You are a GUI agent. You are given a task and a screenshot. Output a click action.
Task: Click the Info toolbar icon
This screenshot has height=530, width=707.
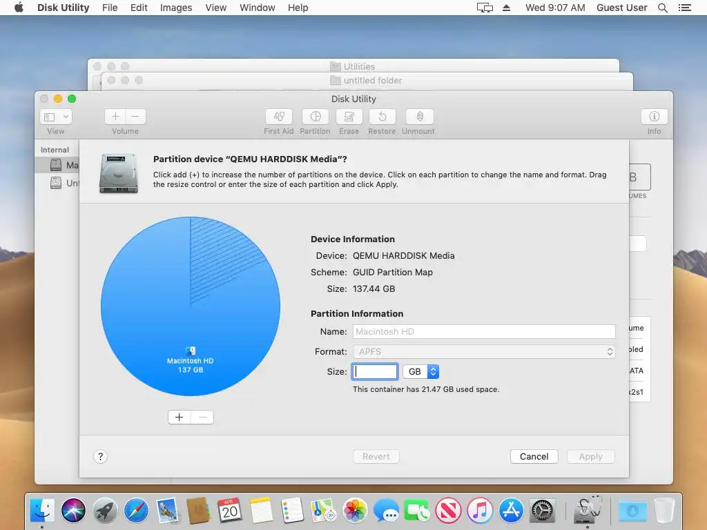point(654,117)
